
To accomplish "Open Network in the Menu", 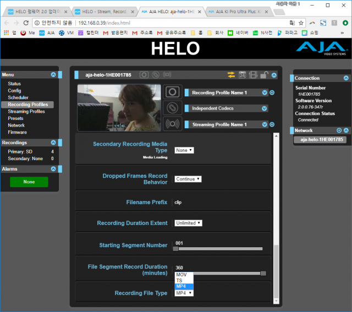I will [16, 125].
